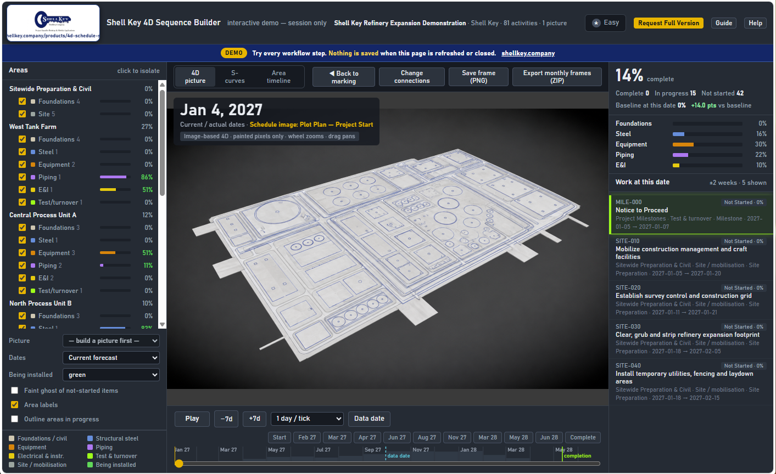Screen dimensions: 776x474
Task: Click the Being installed green legend swatch
Action: click(x=90, y=465)
